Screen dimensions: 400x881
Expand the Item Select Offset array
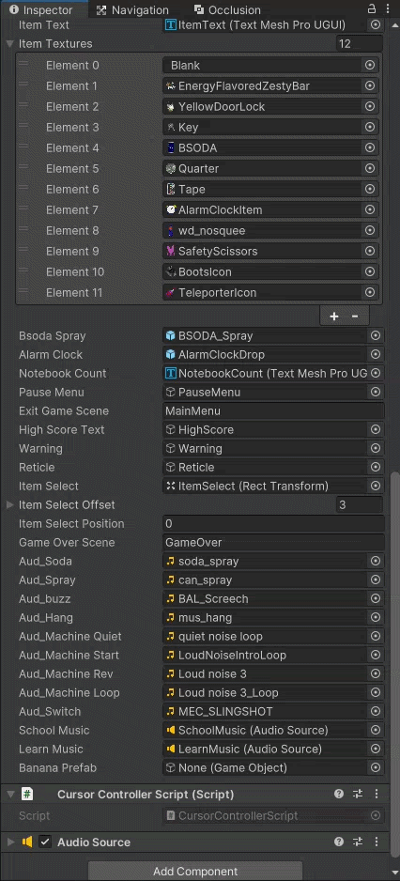click(x=9, y=504)
